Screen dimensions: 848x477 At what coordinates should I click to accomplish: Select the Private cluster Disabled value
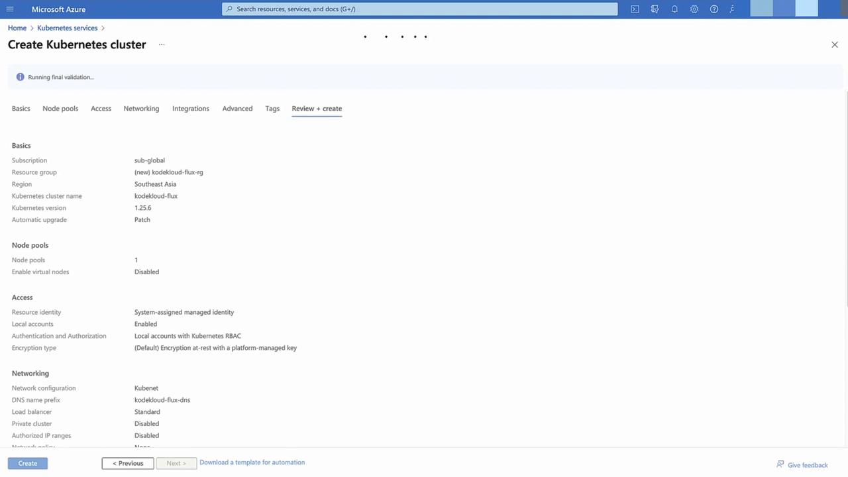click(146, 424)
